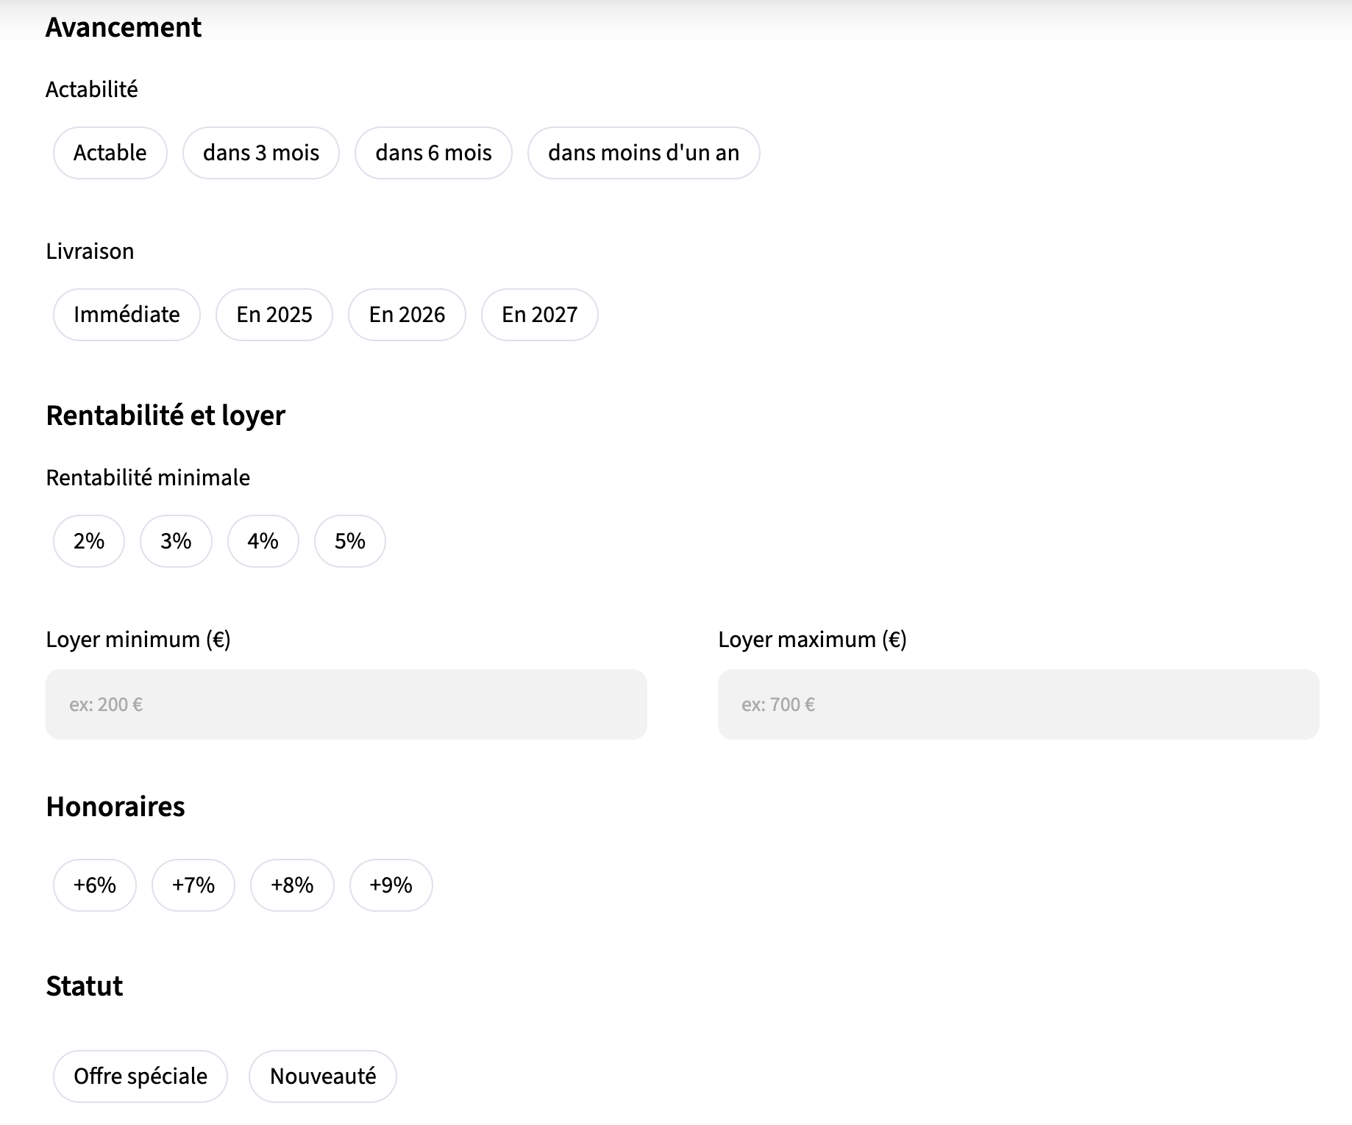The height and width of the screenshot is (1125, 1352).
Task: Select +6% honoraires option
Action: tap(95, 885)
